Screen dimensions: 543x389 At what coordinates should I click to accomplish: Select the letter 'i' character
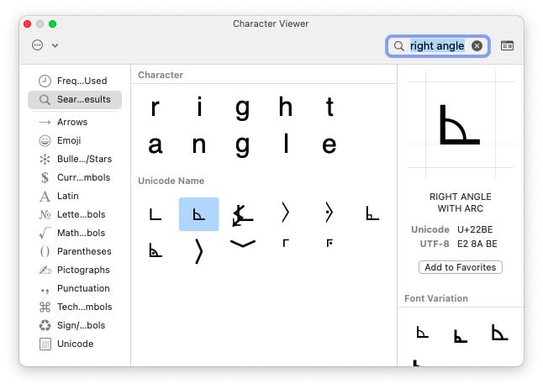(199, 108)
